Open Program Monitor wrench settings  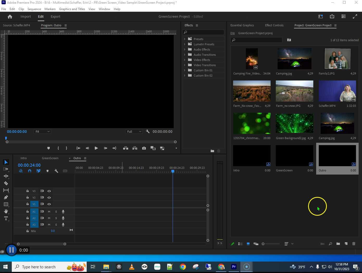point(148,132)
